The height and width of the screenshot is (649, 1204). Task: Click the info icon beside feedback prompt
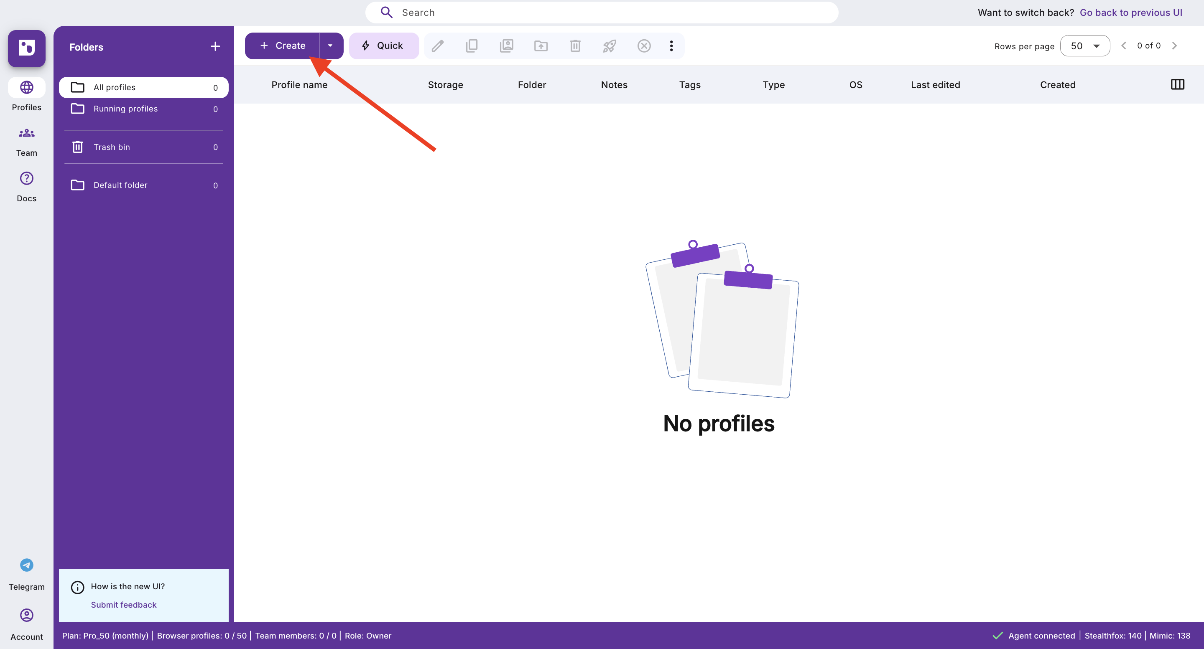(77, 587)
